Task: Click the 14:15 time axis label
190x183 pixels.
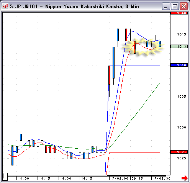Action: 44,178
